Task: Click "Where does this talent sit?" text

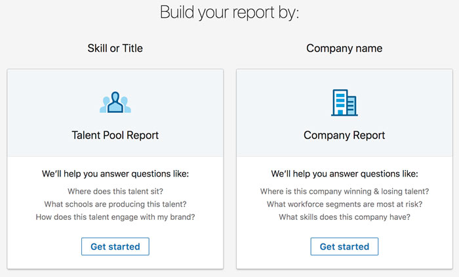Action: click(115, 191)
